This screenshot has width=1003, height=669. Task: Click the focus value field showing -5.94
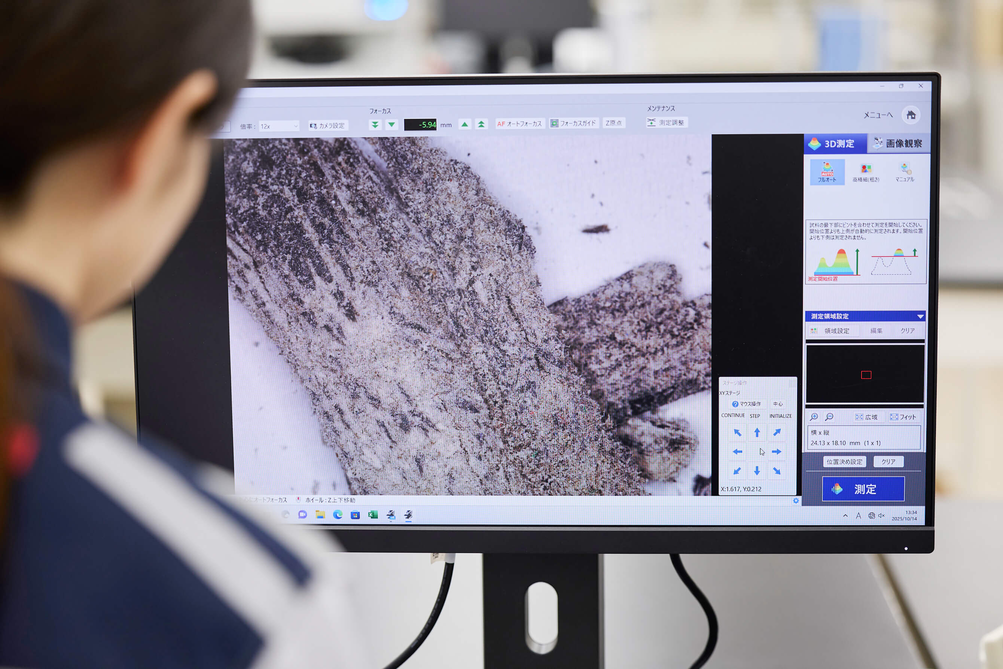(x=420, y=125)
